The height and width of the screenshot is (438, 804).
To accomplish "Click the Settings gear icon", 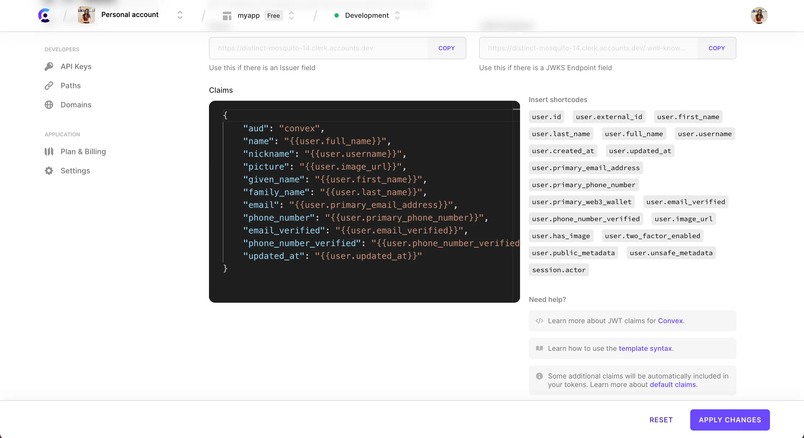I will [x=49, y=171].
